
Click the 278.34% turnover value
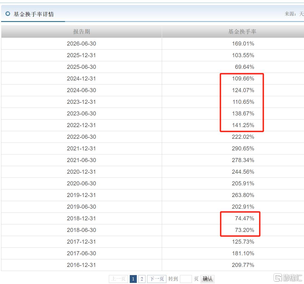(x=243, y=160)
